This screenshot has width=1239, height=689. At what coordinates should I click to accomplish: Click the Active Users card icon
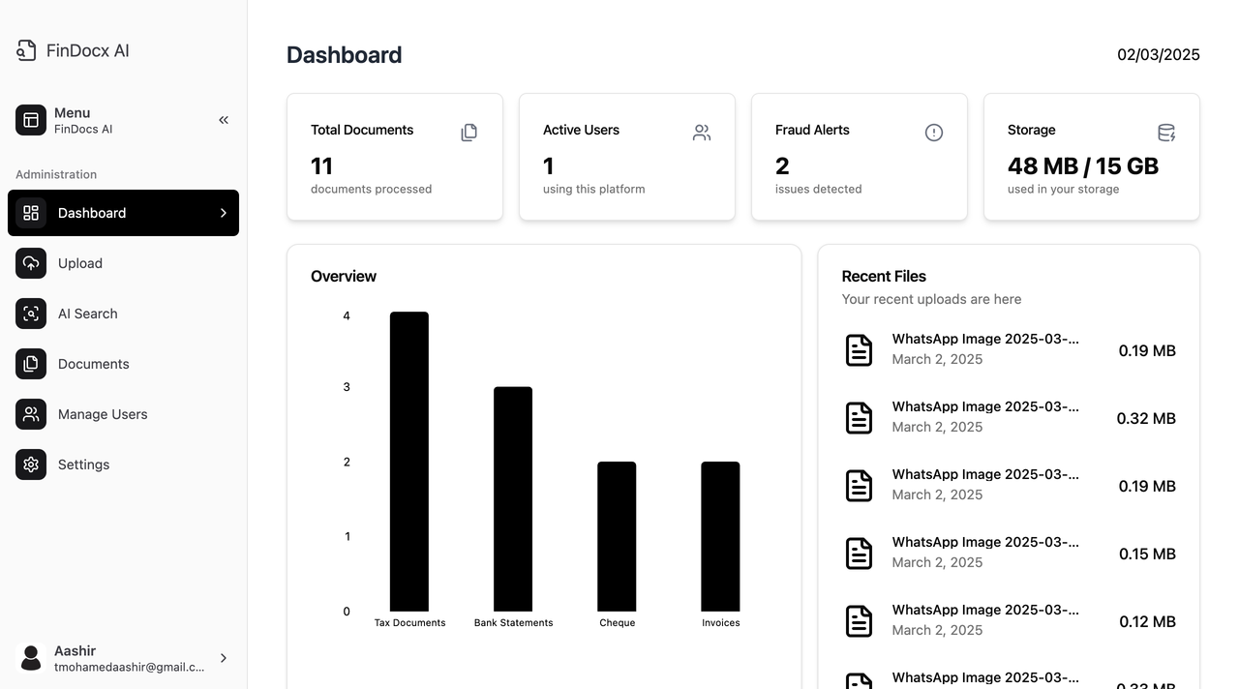pos(702,133)
